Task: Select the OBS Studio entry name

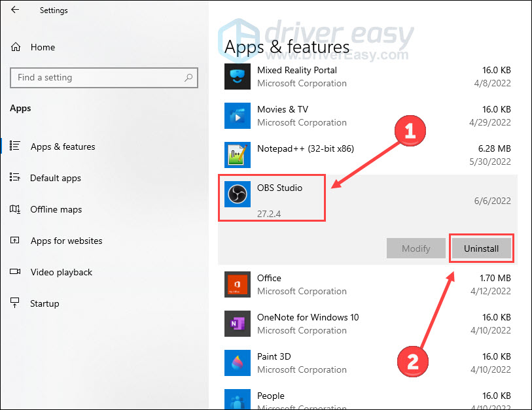Action: pyautogui.click(x=279, y=188)
